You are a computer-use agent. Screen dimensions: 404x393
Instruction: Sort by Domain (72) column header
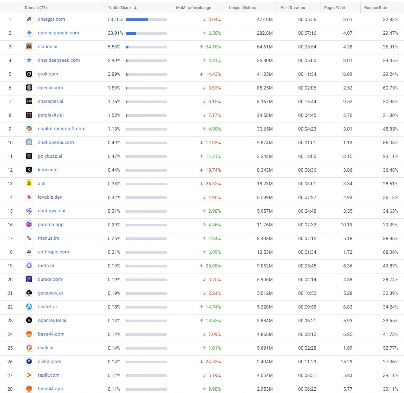point(36,8)
